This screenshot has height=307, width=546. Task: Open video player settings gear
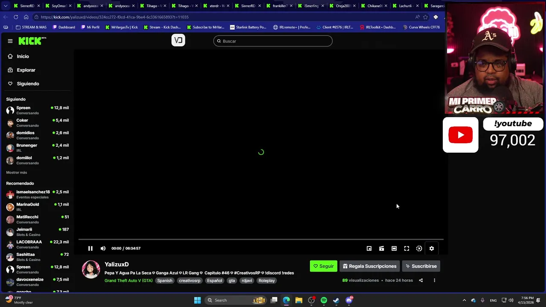(432, 249)
